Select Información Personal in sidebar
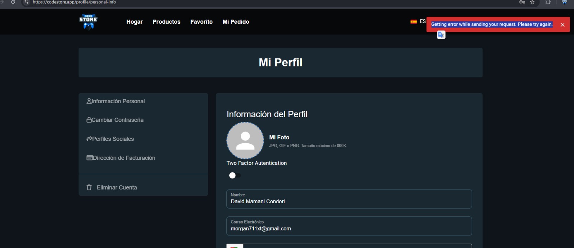574x248 pixels. click(x=116, y=101)
